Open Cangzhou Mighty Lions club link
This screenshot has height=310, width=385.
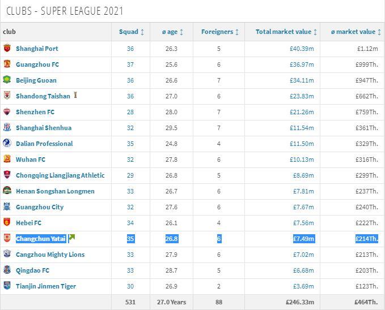[x=50, y=255]
